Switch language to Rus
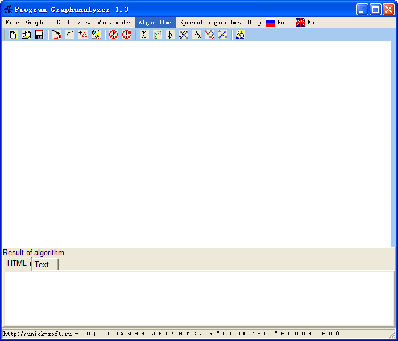 point(282,22)
